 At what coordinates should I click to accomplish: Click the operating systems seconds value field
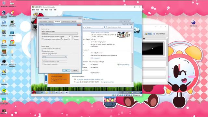[x=70, y=36]
